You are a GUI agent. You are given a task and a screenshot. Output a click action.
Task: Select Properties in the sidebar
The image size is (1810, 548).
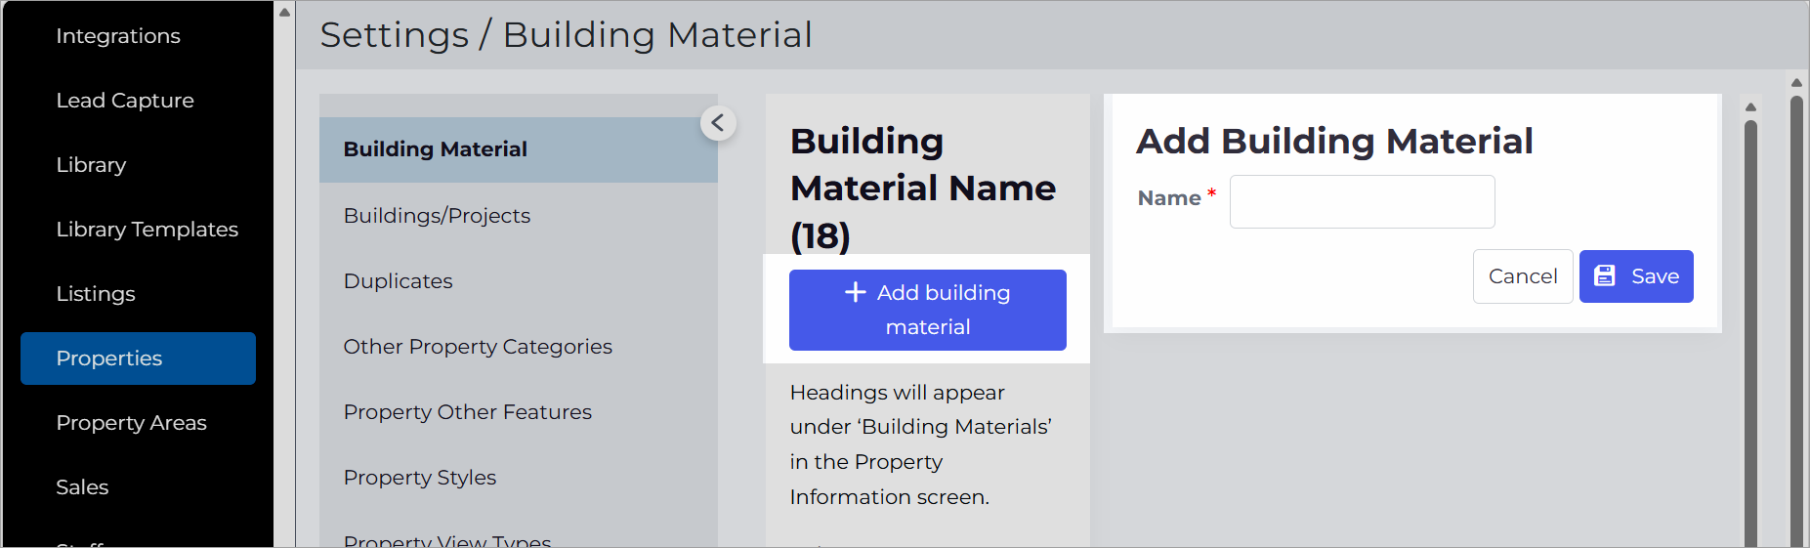click(138, 358)
